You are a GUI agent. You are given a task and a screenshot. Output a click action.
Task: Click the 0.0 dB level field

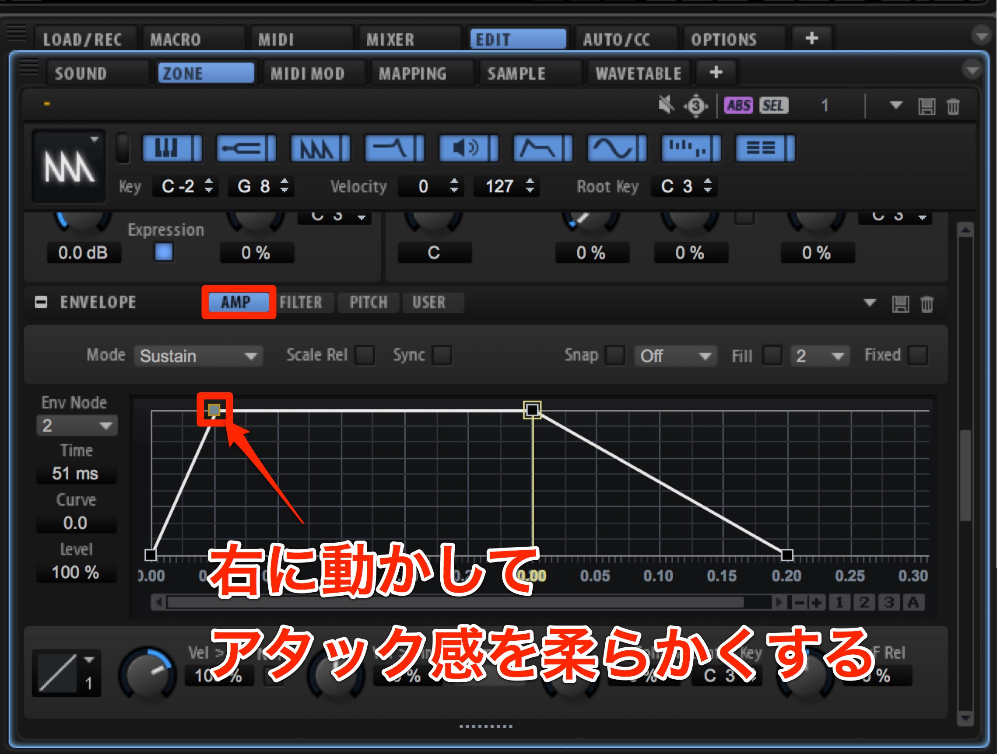tap(84, 253)
